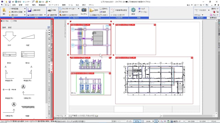Click the Settings button in the library panel
Image resolution: width=220 pixels, height=123 pixels.
(10, 27)
